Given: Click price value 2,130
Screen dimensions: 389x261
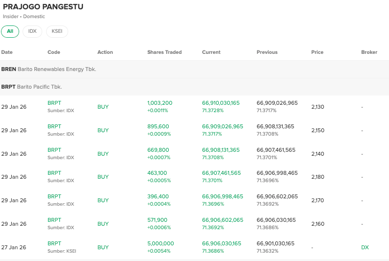Looking at the screenshot, I should (x=317, y=107).
